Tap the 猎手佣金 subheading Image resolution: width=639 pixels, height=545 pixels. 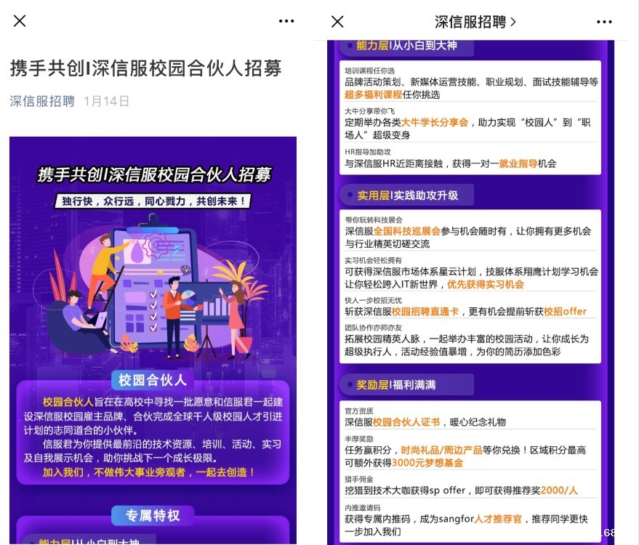click(x=359, y=479)
